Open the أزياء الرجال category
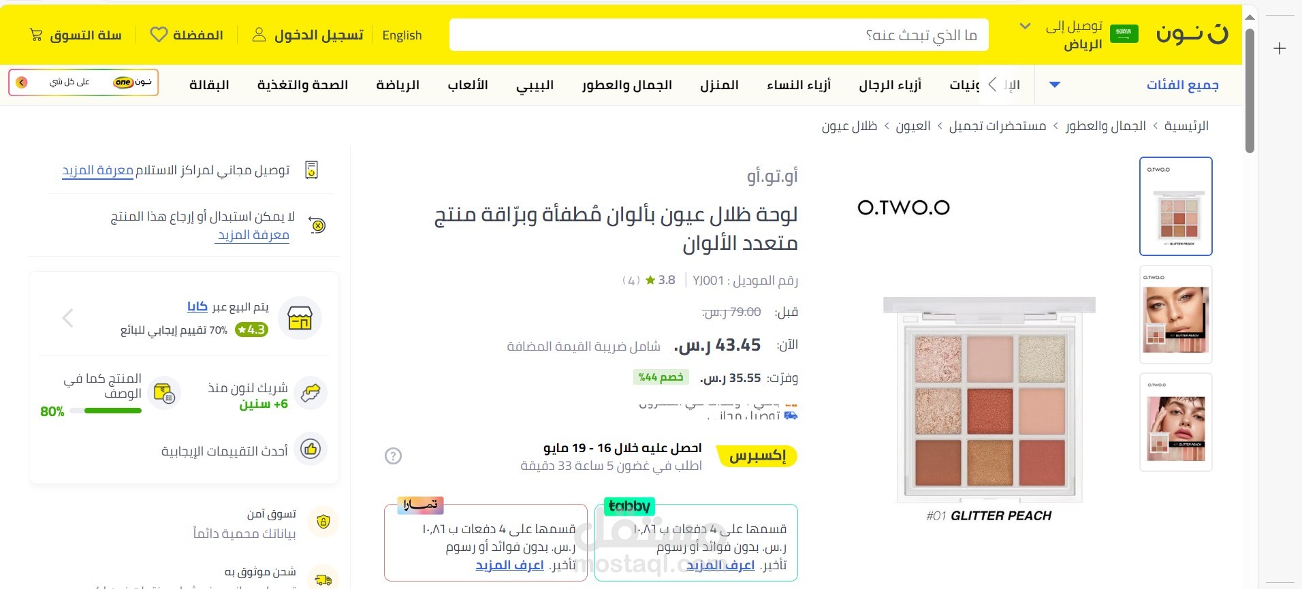The height and width of the screenshot is (589, 1302). 890,85
